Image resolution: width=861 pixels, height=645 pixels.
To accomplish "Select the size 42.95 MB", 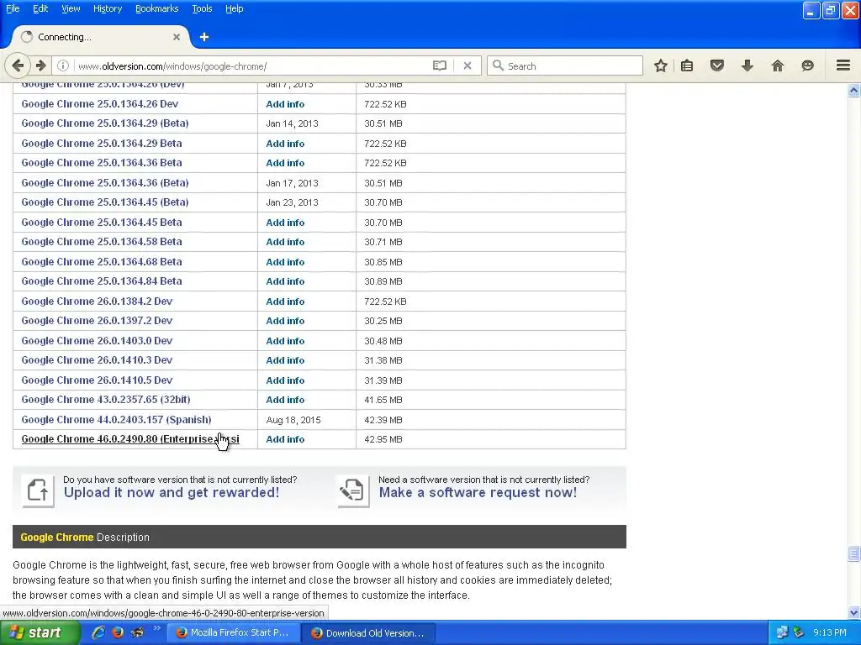I will (383, 439).
